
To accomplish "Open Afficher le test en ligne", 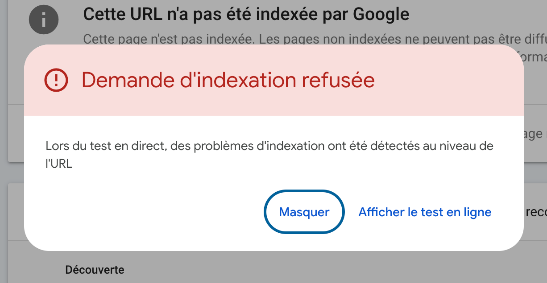I will pos(425,212).
